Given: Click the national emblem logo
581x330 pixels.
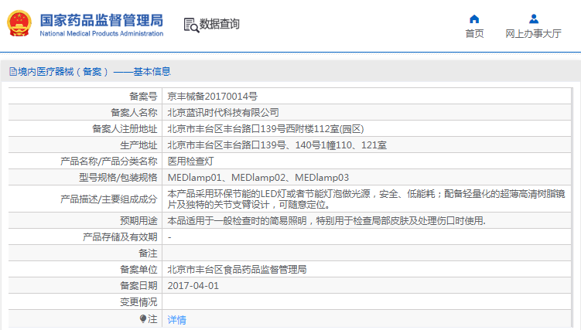Looking at the screenshot, I should coord(19,23).
